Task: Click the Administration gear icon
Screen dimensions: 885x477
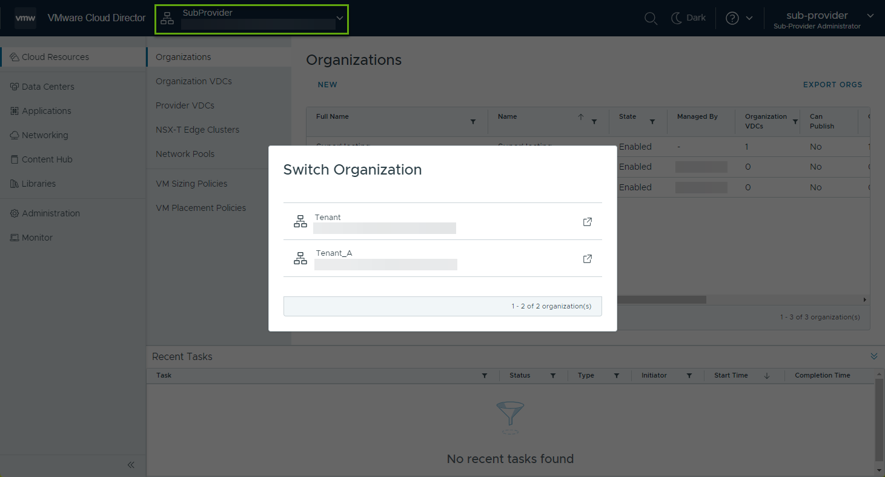Action: [15, 213]
